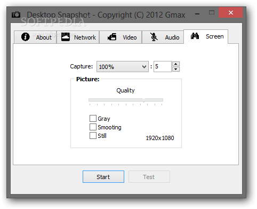The image size is (257, 209).
Task: Select the Screen tab
Action: point(206,36)
